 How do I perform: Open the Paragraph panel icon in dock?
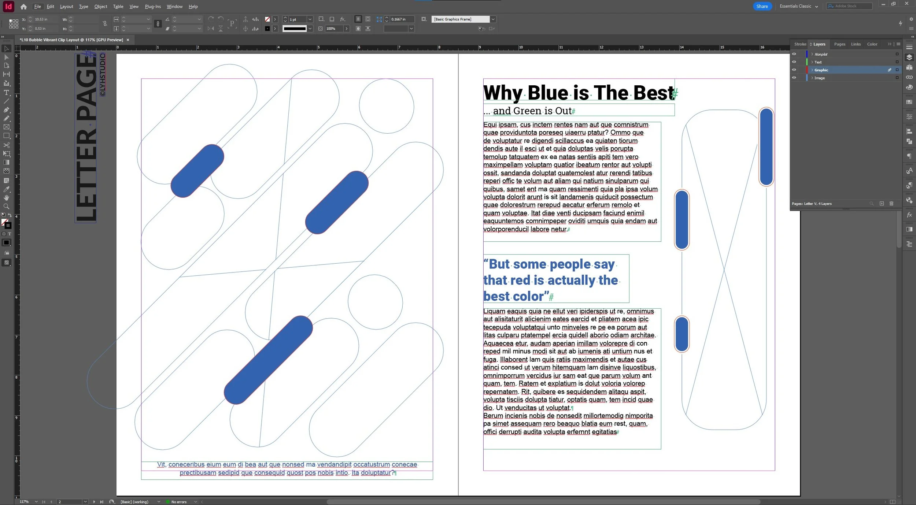(x=909, y=157)
